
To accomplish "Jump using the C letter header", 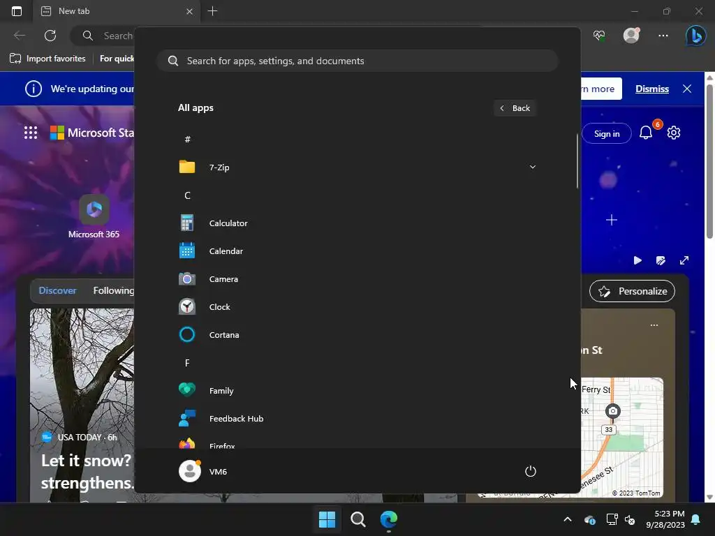I will coord(187,195).
